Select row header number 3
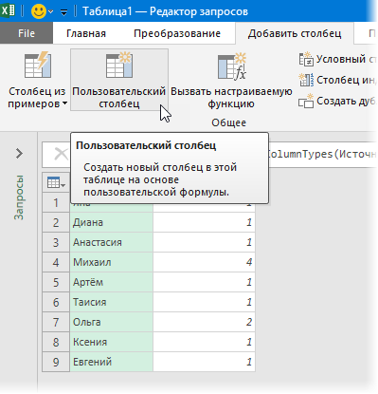This screenshot has height=394, width=378. pyautogui.click(x=56, y=242)
